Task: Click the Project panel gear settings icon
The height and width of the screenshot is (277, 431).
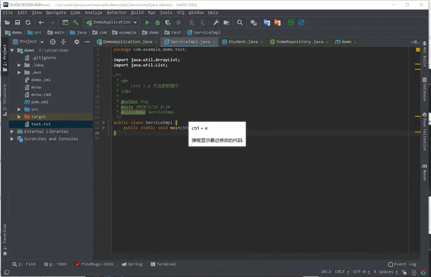Action: pos(77,42)
